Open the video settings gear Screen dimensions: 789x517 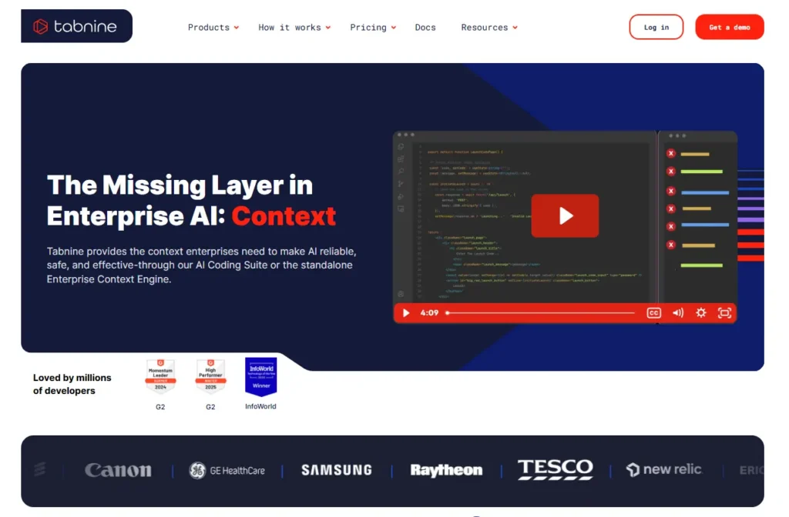click(701, 313)
